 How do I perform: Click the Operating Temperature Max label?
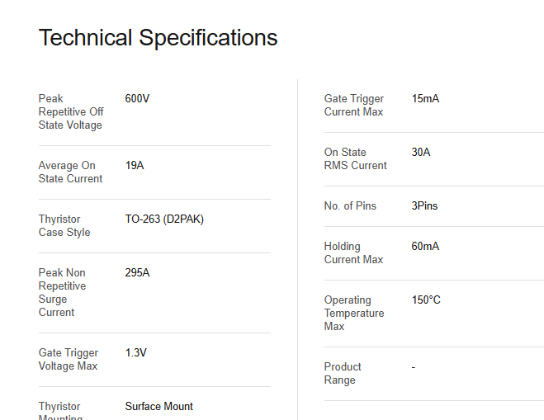(x=354, y=313)
